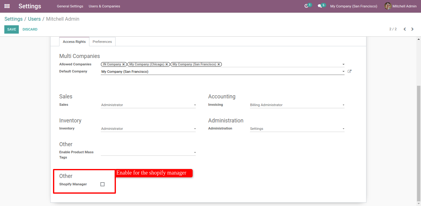Open company switcher My Company (San Francisco)

[354, 6]
